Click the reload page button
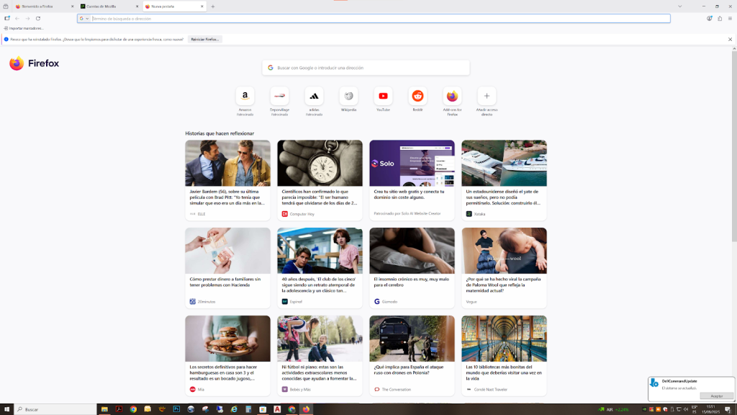 coord(37,19)
